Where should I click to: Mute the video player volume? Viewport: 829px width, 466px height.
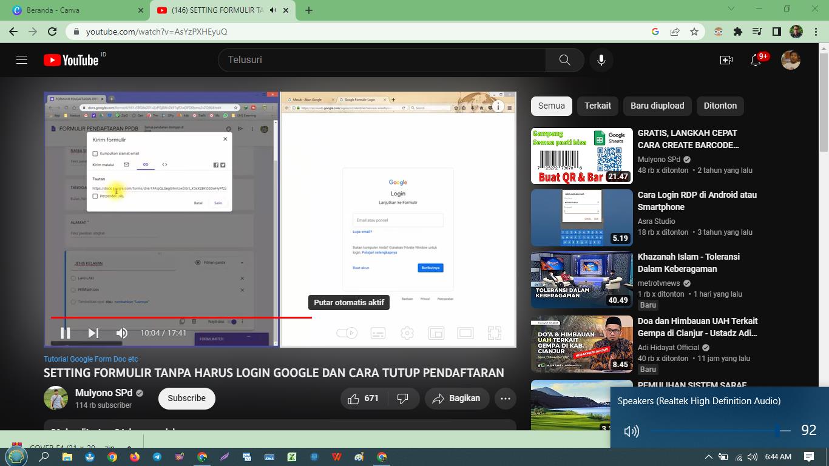click(122, 333)
